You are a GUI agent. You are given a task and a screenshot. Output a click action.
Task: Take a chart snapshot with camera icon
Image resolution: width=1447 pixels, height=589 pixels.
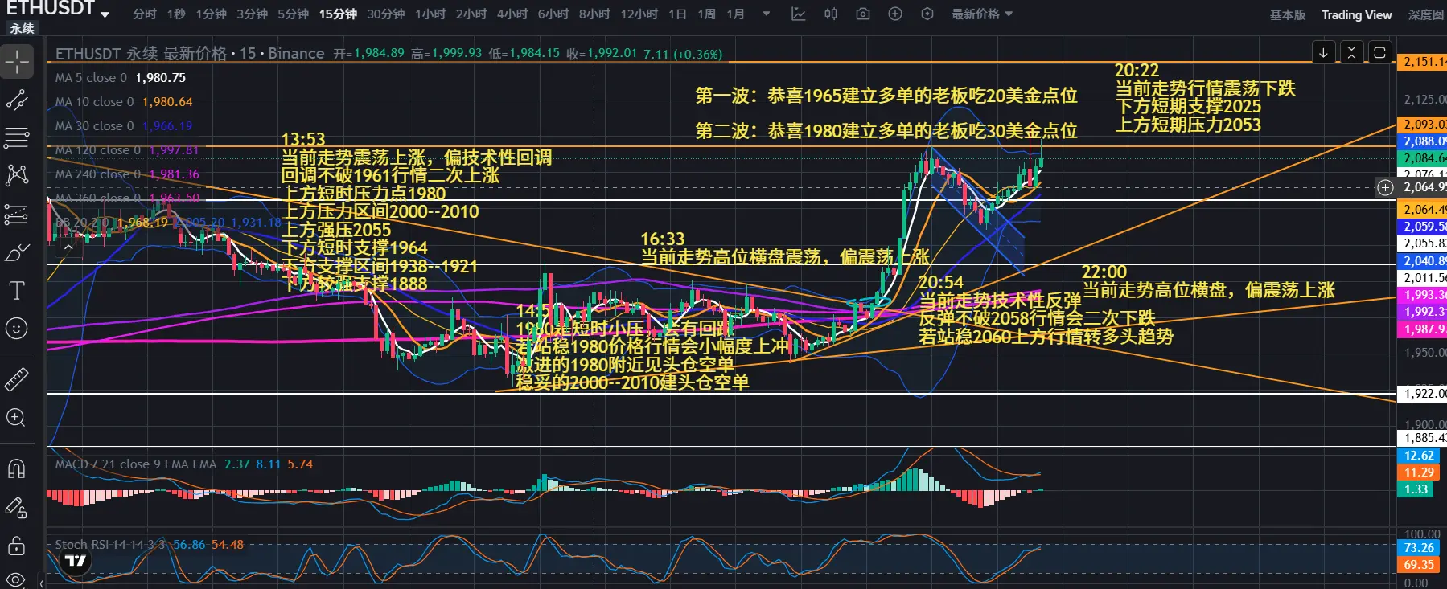(863, 14)
